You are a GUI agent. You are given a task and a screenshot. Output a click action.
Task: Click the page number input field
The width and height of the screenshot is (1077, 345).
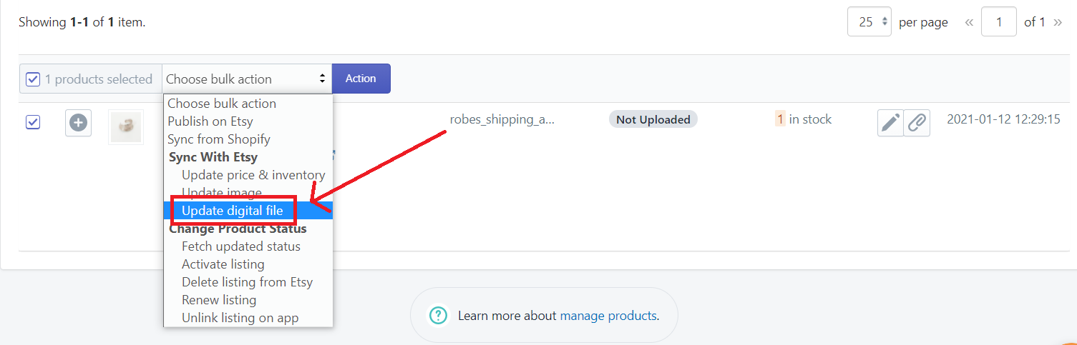(998, 22)
